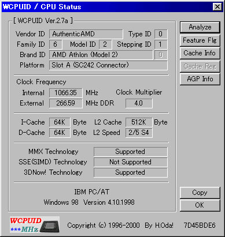Click the MHz DDR unit label
Viewport: 225px width, 237px height.
tap(100, 103)
